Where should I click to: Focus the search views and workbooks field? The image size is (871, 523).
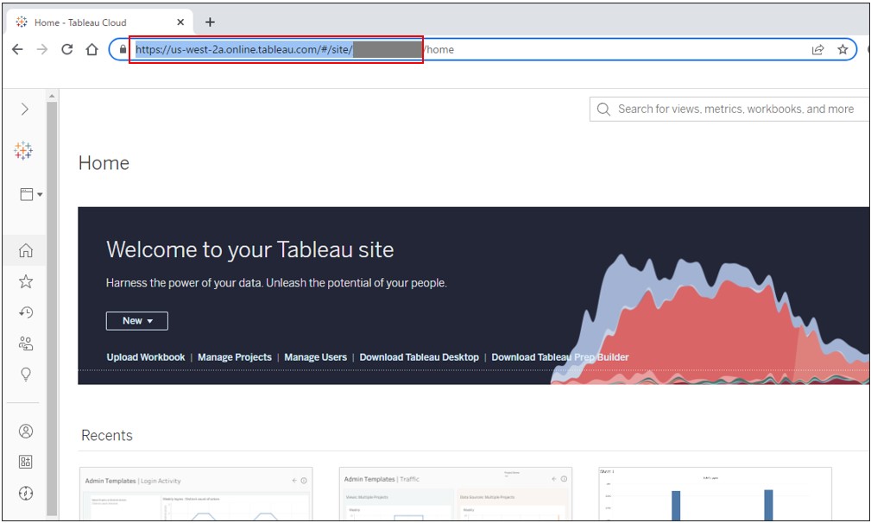(729, 109)
